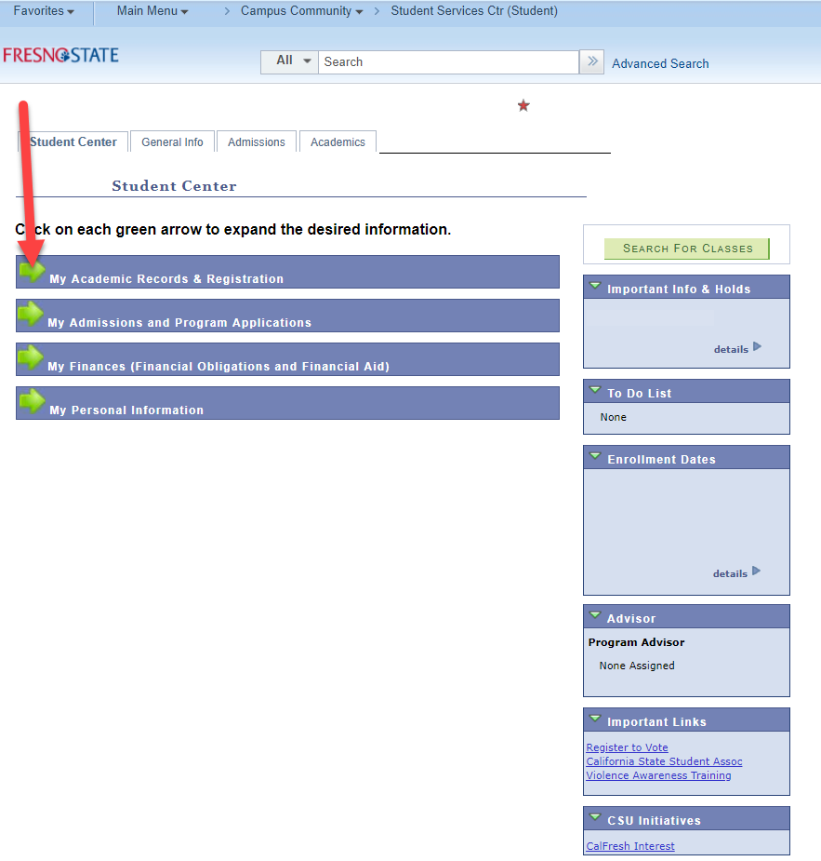
Task: Switch to the General Info tab
Action: pos(172,142)
